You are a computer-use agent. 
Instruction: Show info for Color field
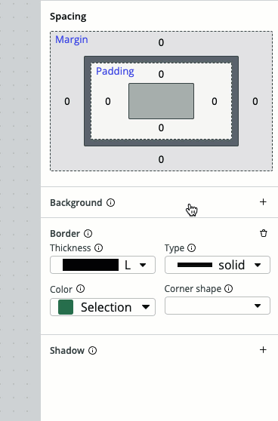pyautogui.click(x=80, y=289)
